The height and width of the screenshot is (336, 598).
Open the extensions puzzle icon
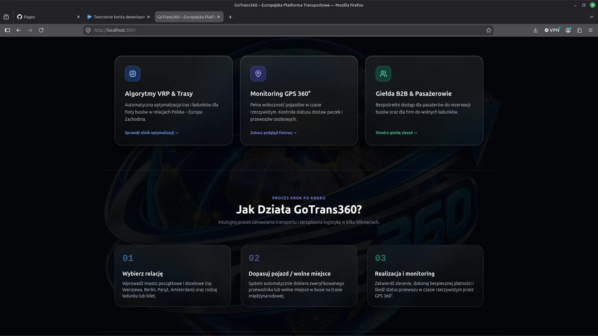click(579, 30)
